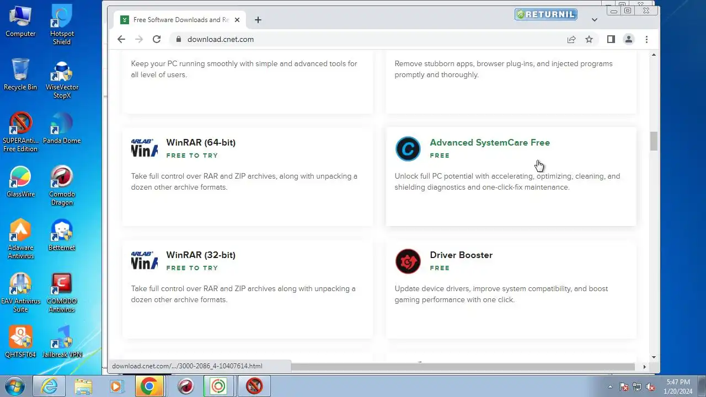The width and height of the screenshot is (706, 397).
Task: Open Advanced SystemCare Free link
Action: coord(490,142)
